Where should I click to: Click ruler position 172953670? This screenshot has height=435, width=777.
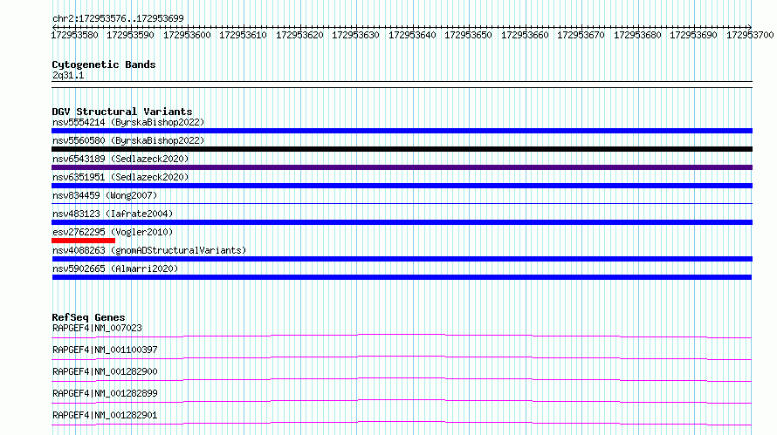[x=581, y=35]
